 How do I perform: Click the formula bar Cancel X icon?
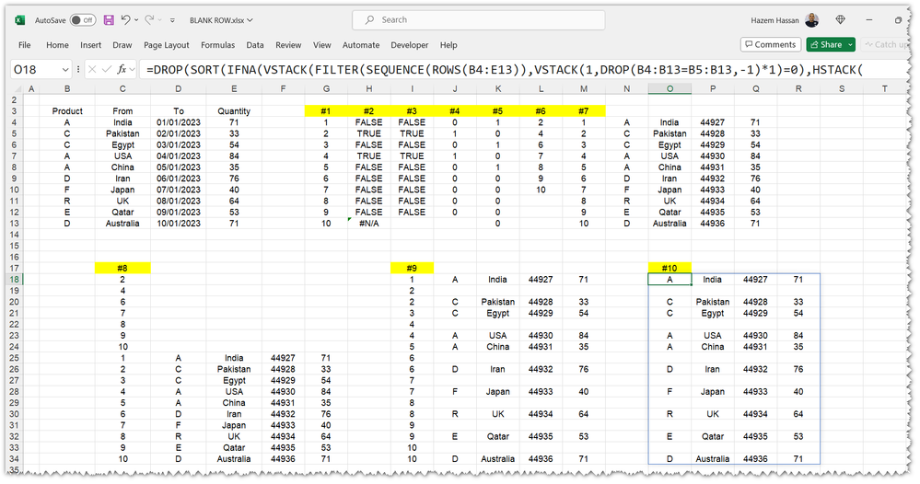(x=92, y=70)
